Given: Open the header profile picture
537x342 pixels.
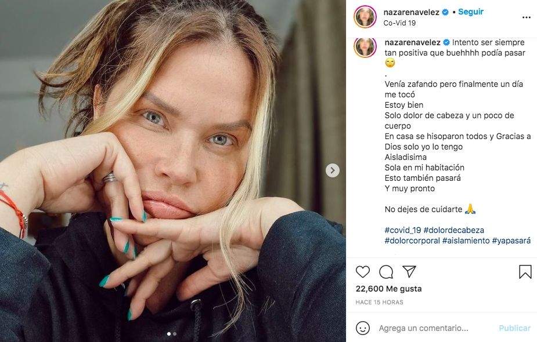Looking at the screenshot, I should [x=365, y=17].
